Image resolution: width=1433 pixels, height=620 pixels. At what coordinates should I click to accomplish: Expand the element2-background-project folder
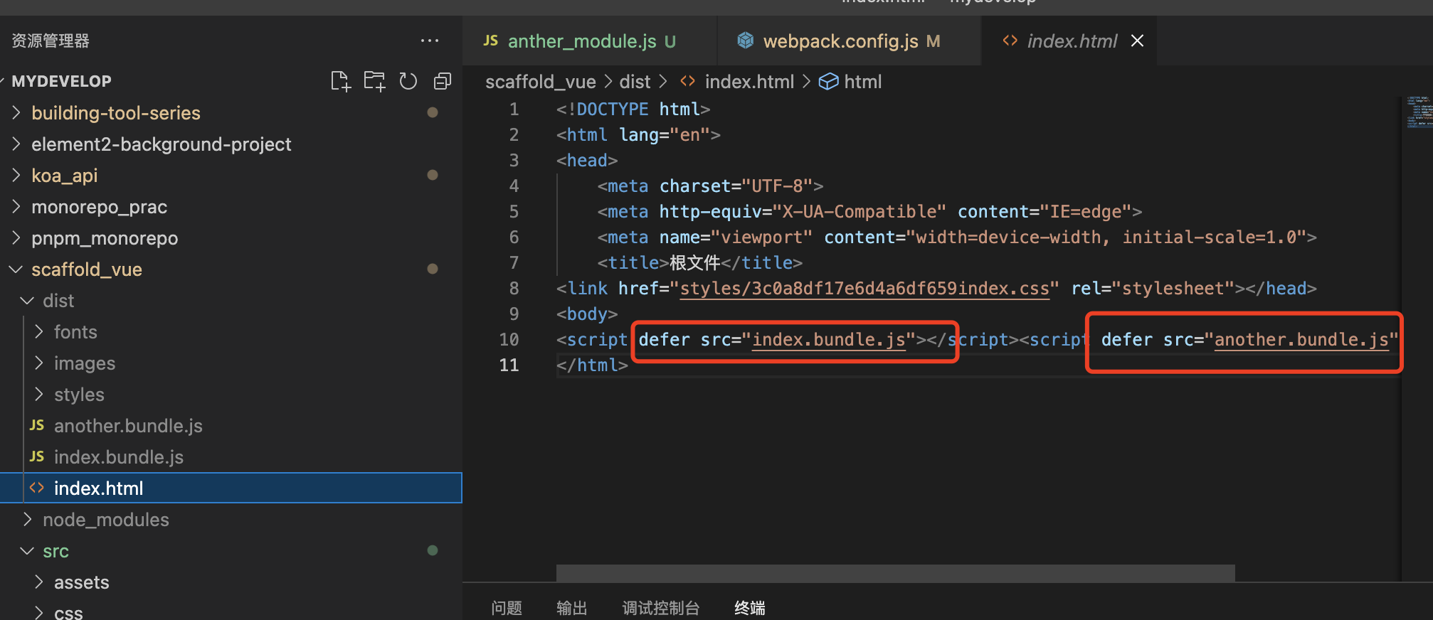(x=231, y=144)
